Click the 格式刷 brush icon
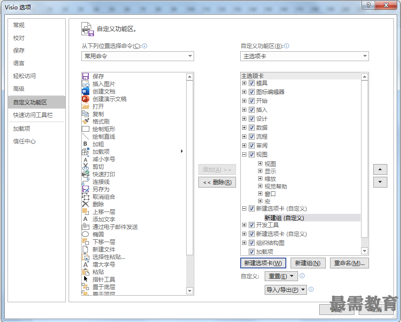 [86, 121]
